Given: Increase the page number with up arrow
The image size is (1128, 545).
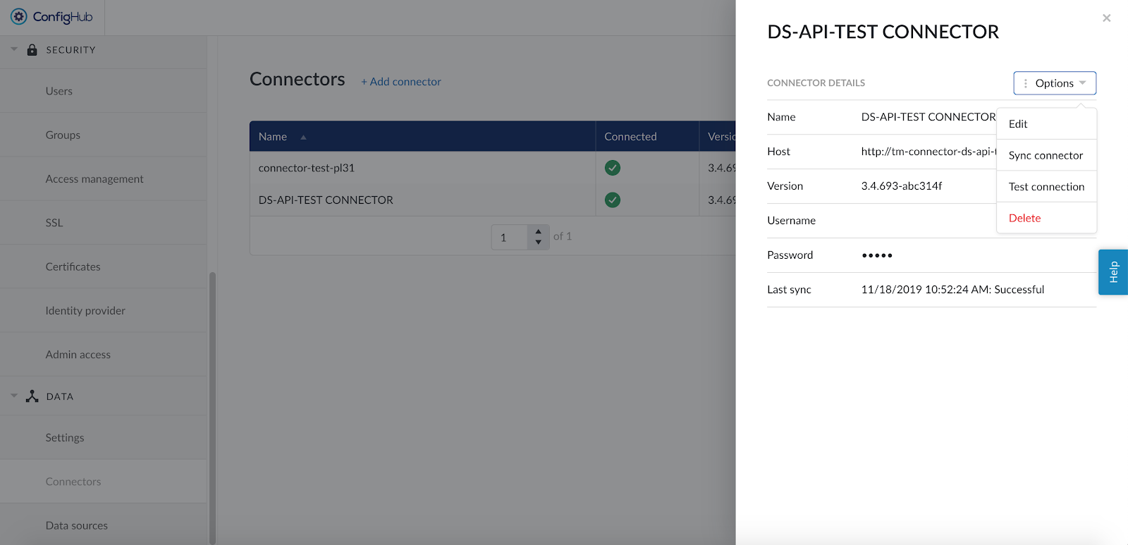Looking at the screenshot, I should coord(538,231).
